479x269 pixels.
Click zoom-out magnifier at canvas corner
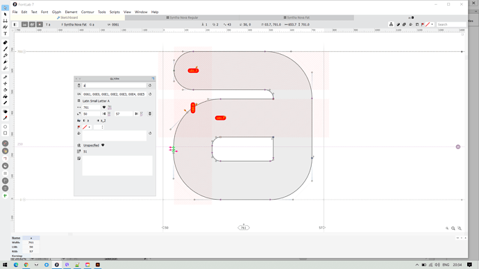click(447, 228)
